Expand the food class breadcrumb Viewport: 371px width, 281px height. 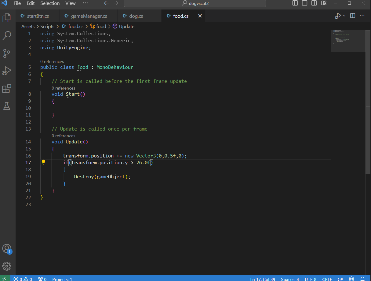98,27
